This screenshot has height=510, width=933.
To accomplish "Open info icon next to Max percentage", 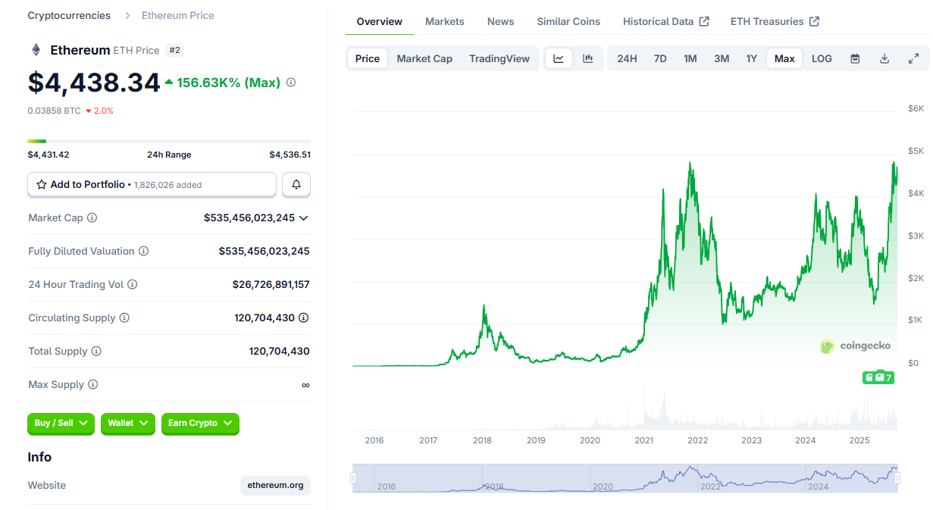I will coord(291,83).
